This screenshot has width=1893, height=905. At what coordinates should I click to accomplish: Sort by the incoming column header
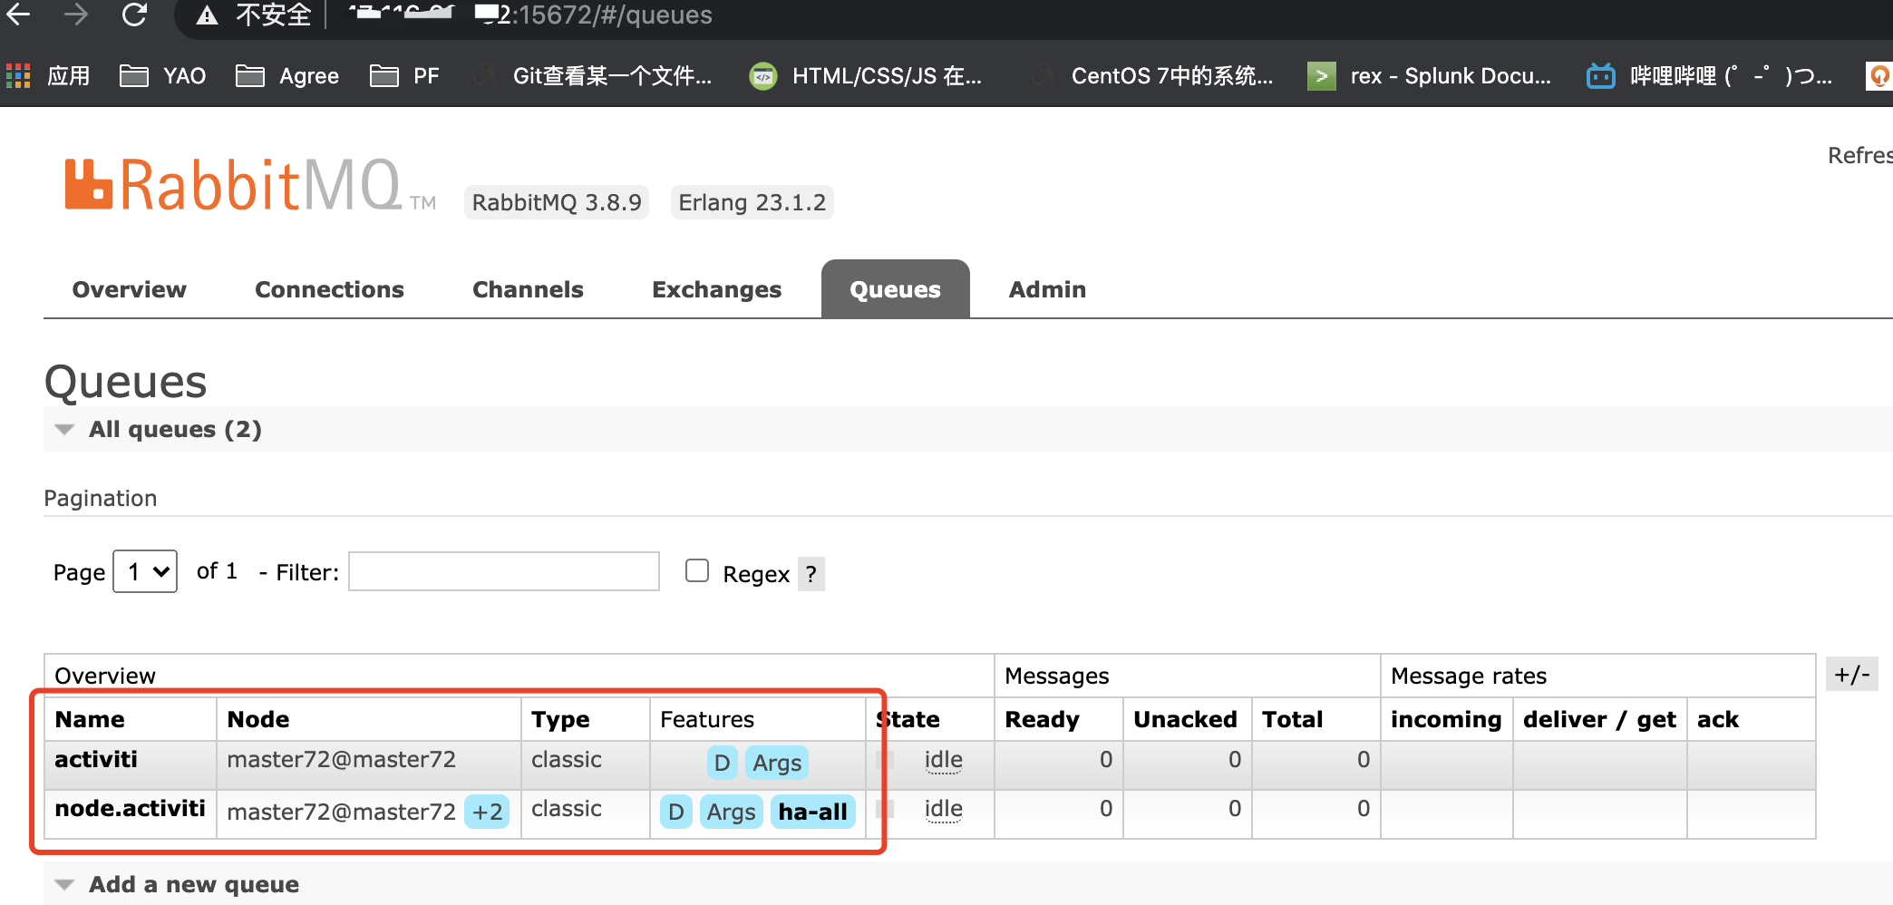[1446, 719]
